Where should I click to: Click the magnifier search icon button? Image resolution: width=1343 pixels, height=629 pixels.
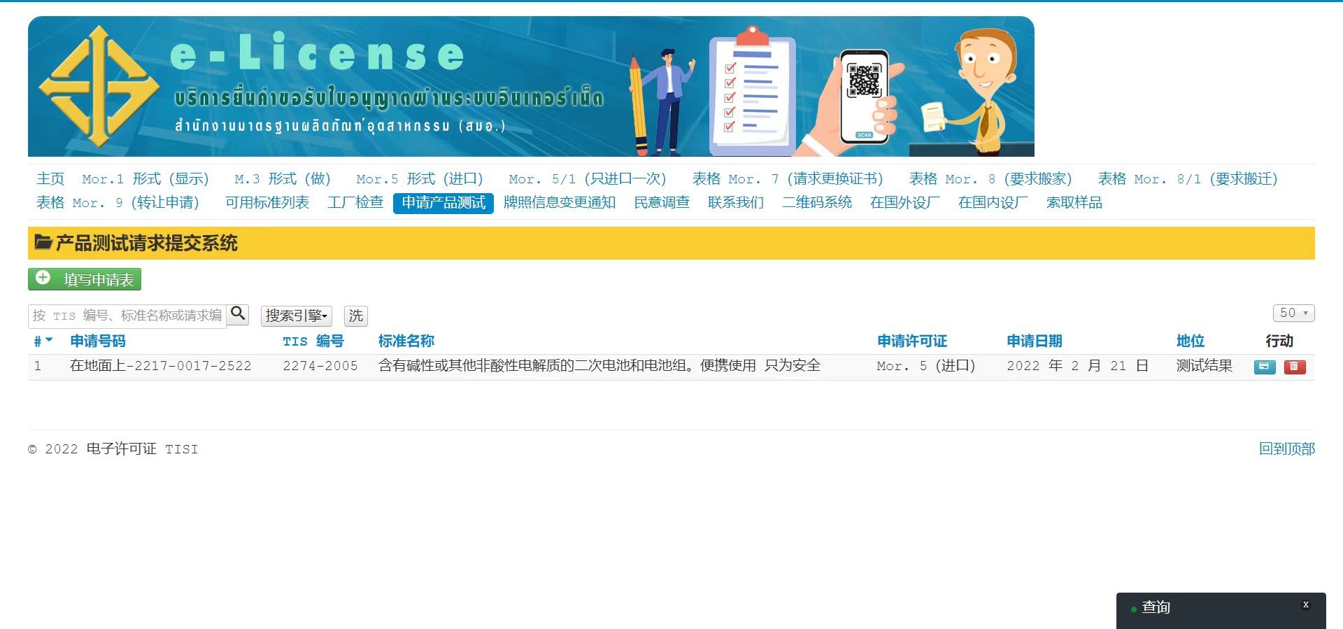[x=238, y=314]
